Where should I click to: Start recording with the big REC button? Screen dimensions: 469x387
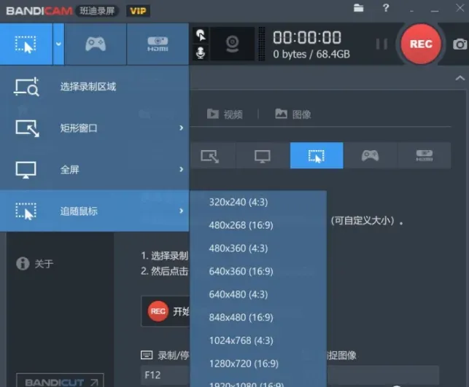[x=421, y=44]
